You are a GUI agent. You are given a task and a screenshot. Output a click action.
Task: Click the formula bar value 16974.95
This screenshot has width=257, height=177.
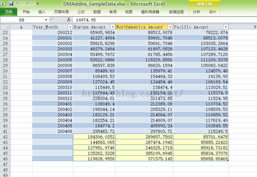[86, 20]
